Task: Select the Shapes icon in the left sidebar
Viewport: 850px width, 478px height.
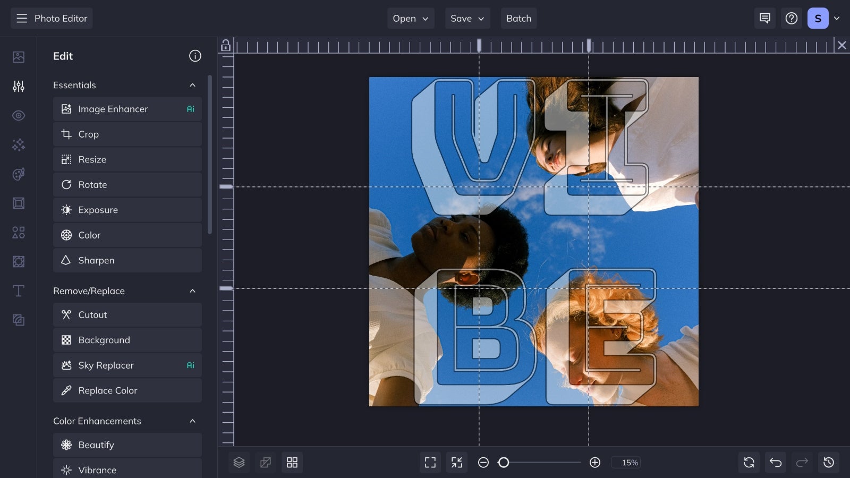Action: tap(18, 232)
